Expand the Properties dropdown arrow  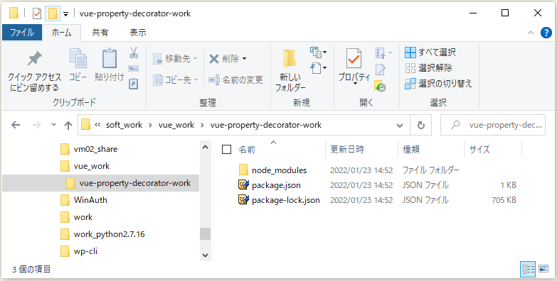[x=354, y=84]
